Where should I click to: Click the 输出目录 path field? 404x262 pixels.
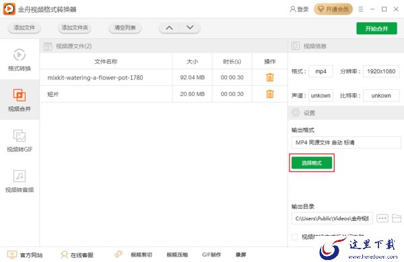(x=332, y=218)
